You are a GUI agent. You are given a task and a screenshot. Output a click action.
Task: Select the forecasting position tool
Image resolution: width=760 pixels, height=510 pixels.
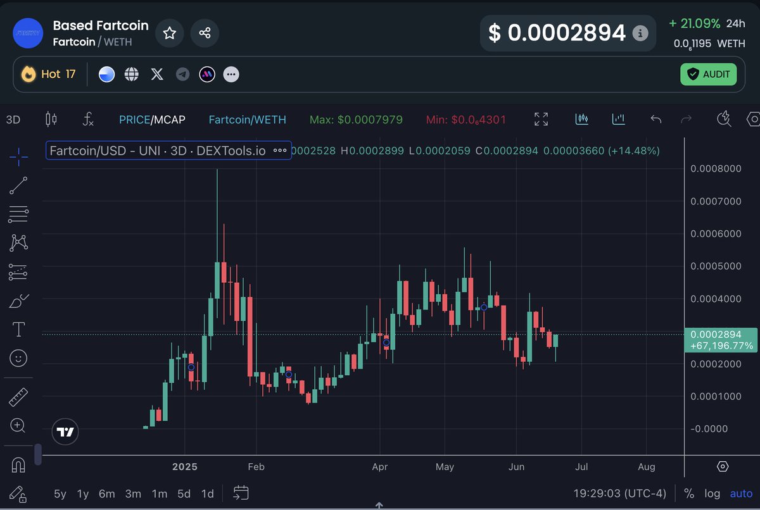click(x=18, y=272)
